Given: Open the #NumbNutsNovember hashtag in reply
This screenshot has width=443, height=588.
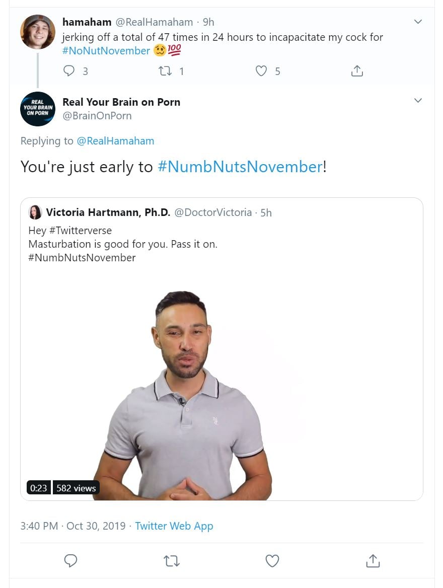Looking at the screenshot, I should point(240,167).
